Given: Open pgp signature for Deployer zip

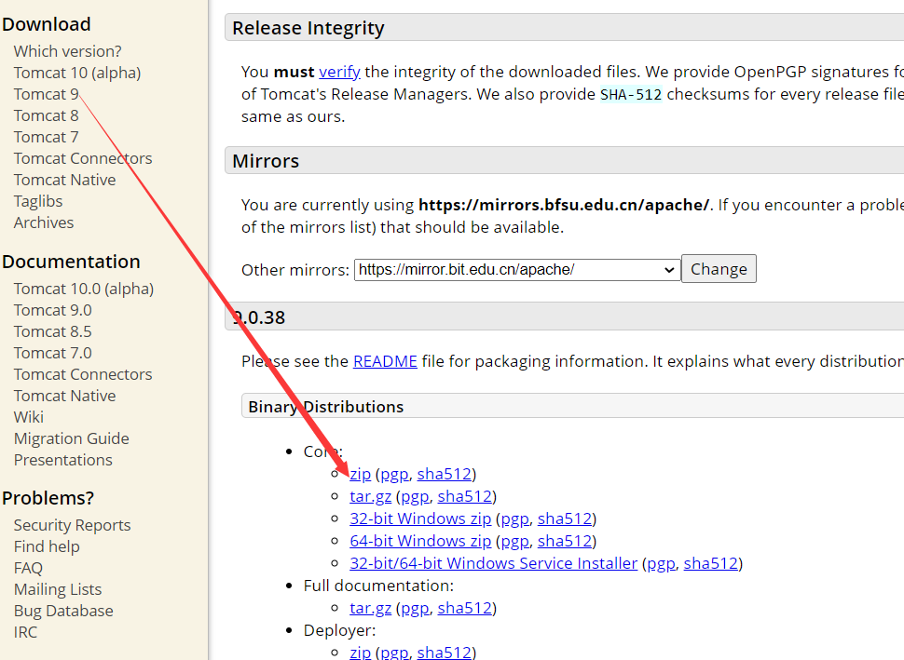Looking at the screenshot, I should tap(394, 653).
